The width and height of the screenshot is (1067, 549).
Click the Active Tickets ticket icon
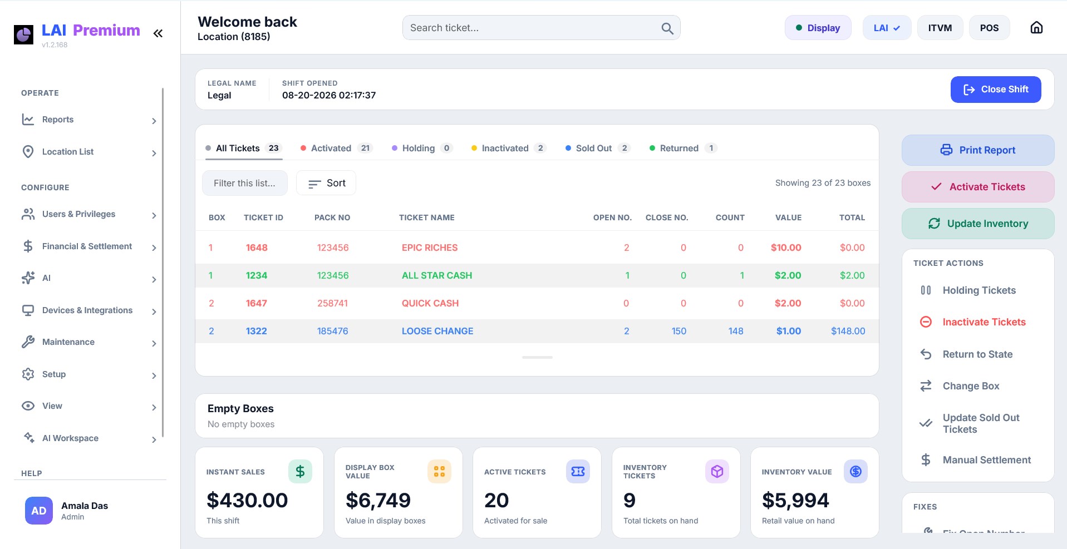(x=578, y=472)
